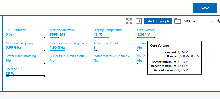The height and width of the screenshot is (99, 220).
Task: Click the 4,60 GHz cache frequency value
Action: coord(57,47)
